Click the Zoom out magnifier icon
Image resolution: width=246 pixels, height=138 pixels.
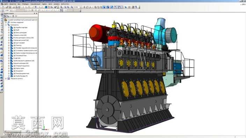point(68,7)
